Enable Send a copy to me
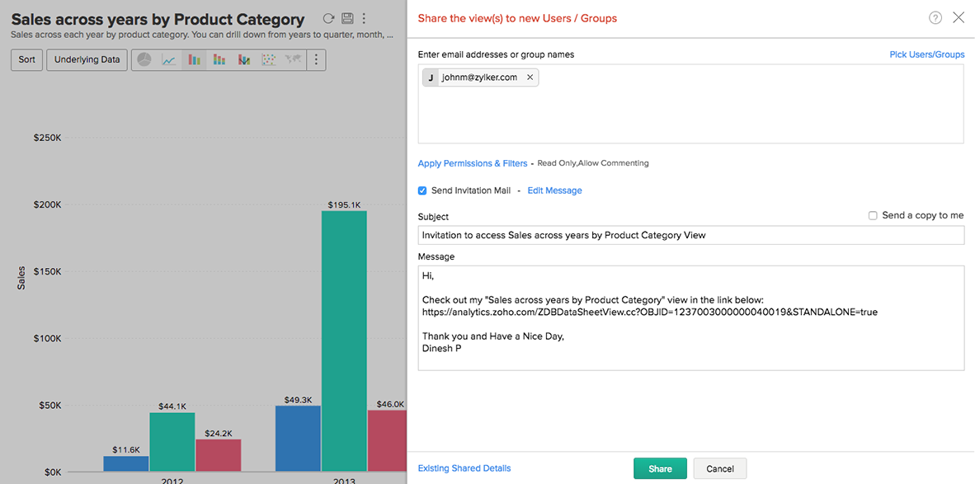The height and width of the screenshot is (484, 975). pos(873,215)
